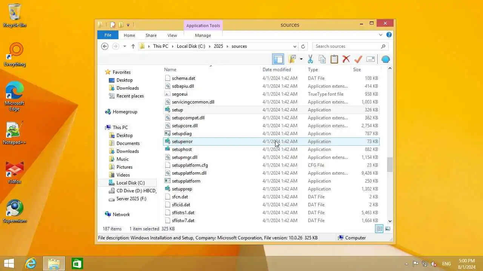Screen dimensions: 483x271
Task: Select the setuphost application
Action: pyautogui.click(x=271, y=149)
